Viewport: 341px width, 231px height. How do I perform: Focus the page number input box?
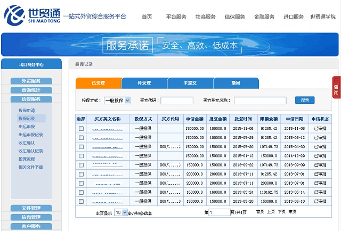click(x=219, y=212)
